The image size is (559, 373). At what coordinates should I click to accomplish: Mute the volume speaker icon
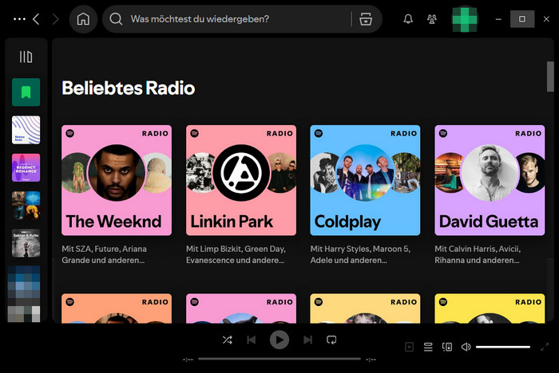466,347
